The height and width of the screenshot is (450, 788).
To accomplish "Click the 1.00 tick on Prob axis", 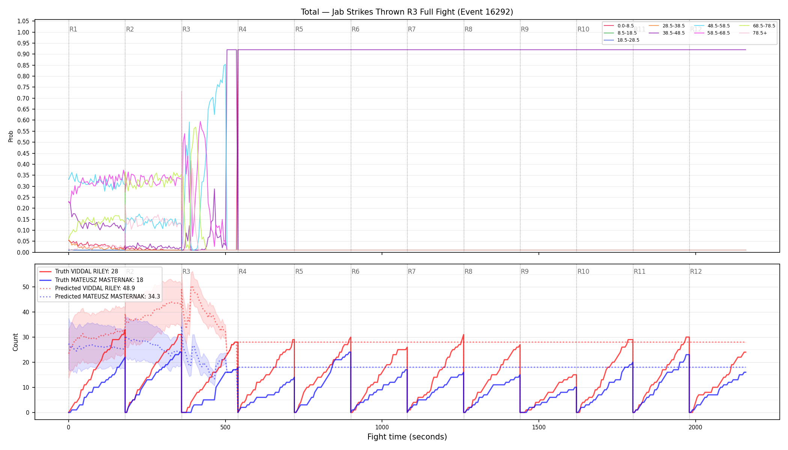I will pos(23,32).
